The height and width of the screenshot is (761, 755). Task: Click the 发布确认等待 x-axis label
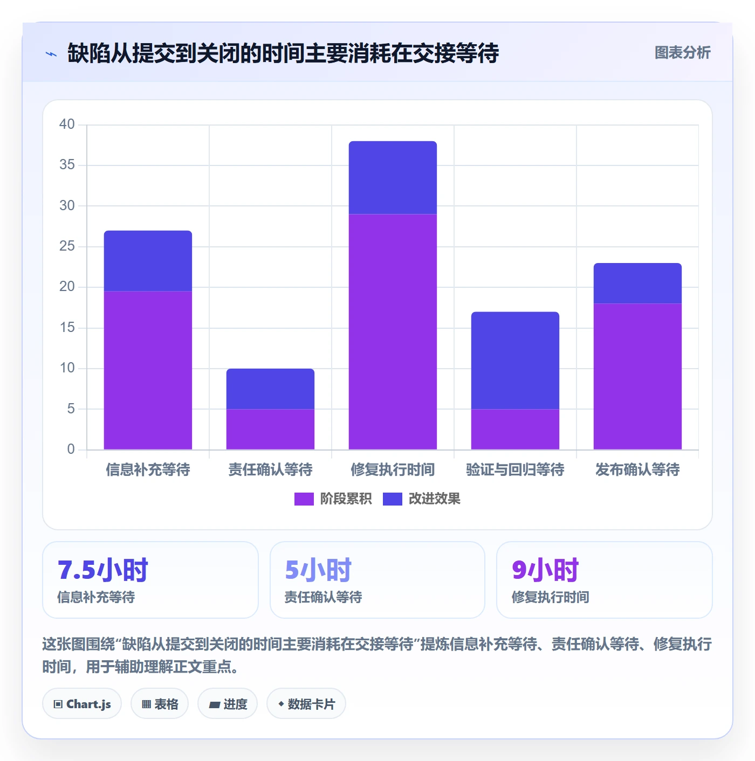637,470
